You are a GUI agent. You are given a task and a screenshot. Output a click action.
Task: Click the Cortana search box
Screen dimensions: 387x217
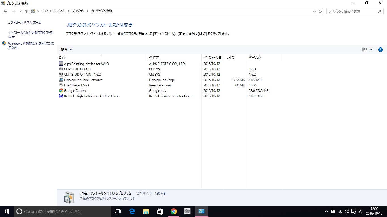62,211
